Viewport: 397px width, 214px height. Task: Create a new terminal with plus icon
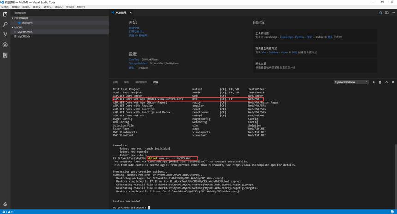[x=374, y=82]
